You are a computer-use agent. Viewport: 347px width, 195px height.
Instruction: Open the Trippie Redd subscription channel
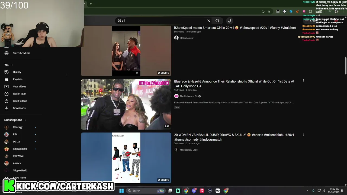click(20, 170)
